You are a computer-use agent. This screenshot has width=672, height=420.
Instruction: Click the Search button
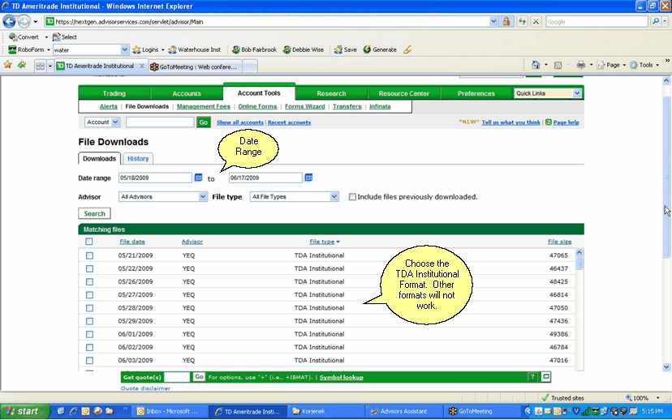coord(94,213)
